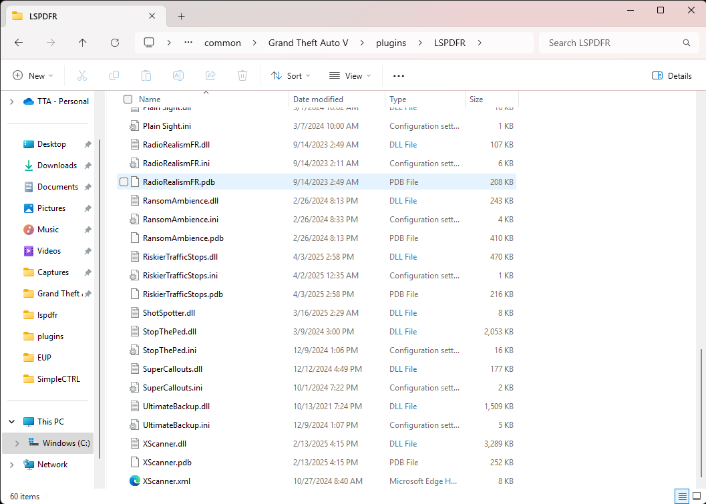Open the See more ellipsis menu
706x504 pixels.
coord(399,76)
